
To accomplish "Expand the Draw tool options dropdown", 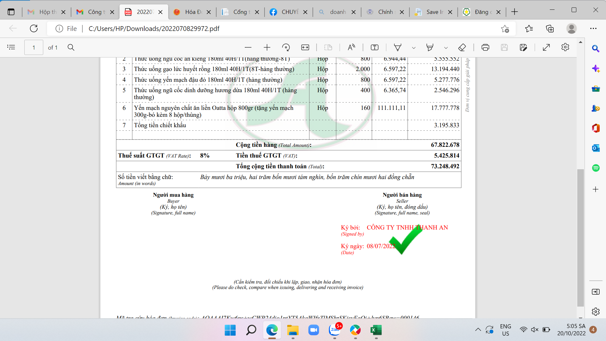I will click(414, 48).
